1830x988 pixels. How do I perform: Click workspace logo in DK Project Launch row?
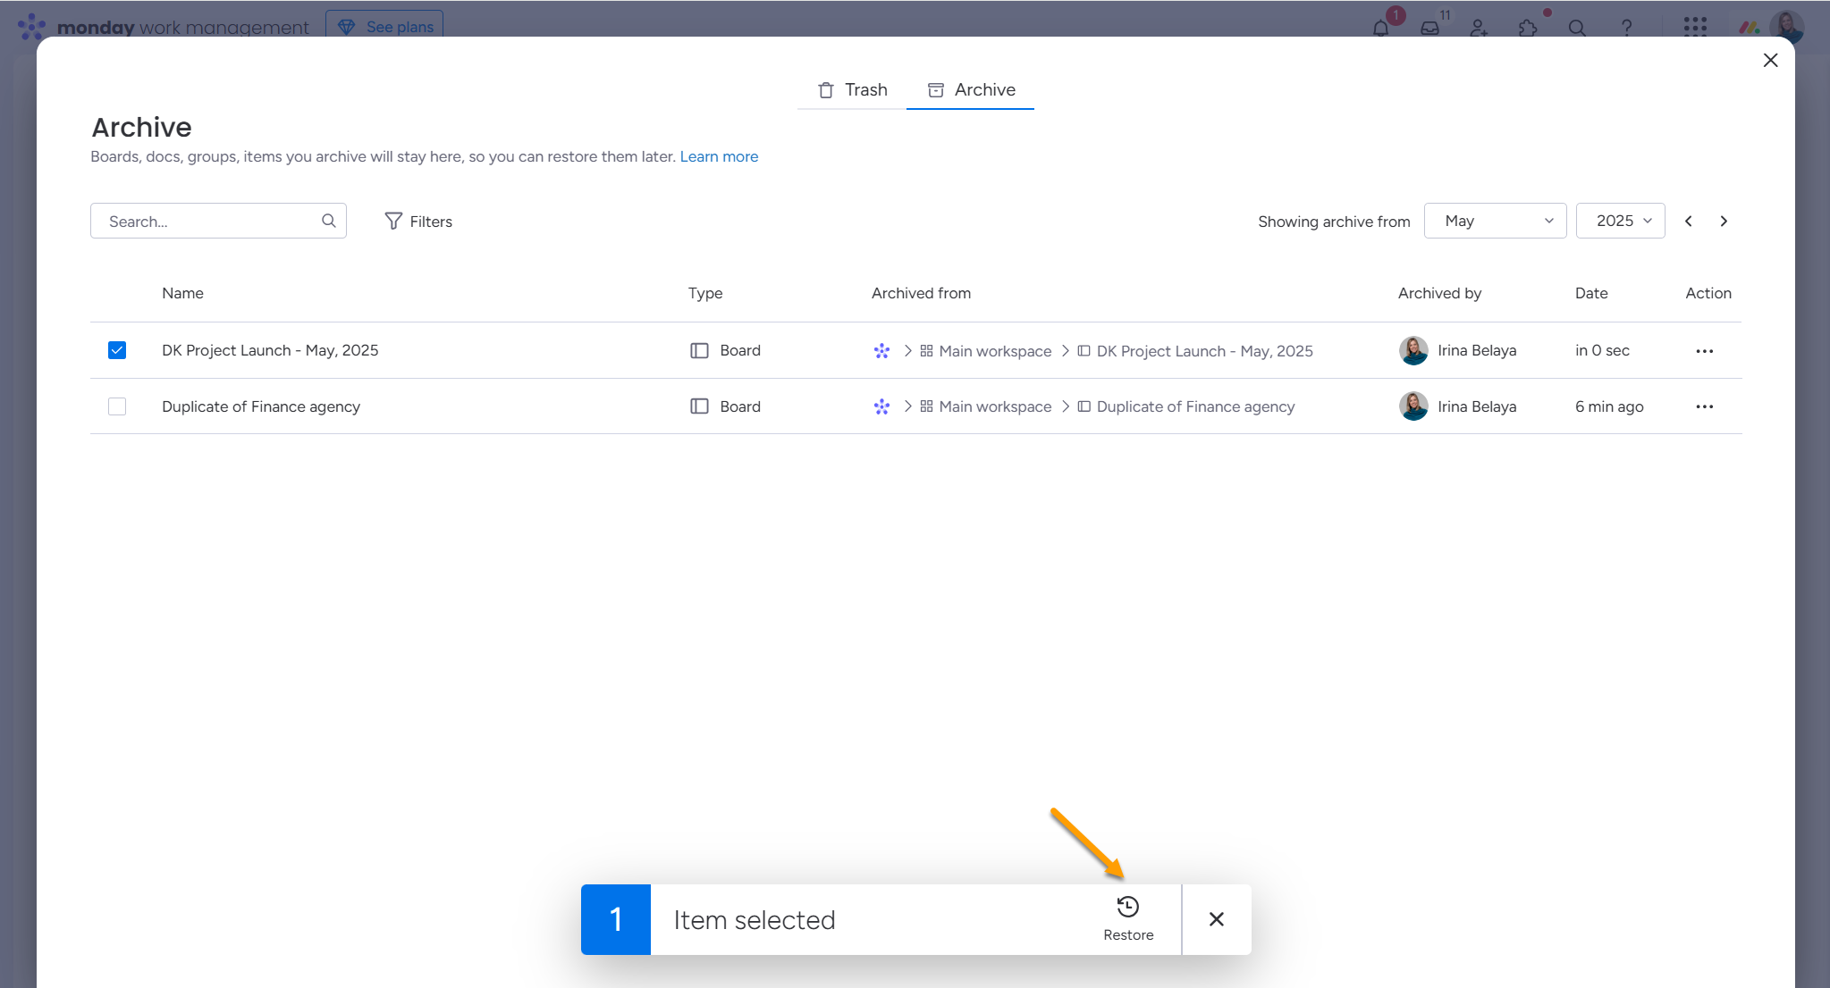881,351
